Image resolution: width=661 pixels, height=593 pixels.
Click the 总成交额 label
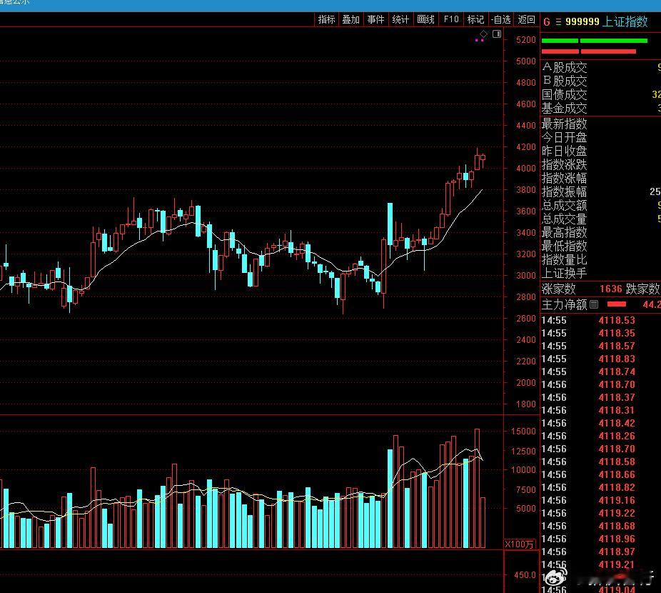point(564,205)
